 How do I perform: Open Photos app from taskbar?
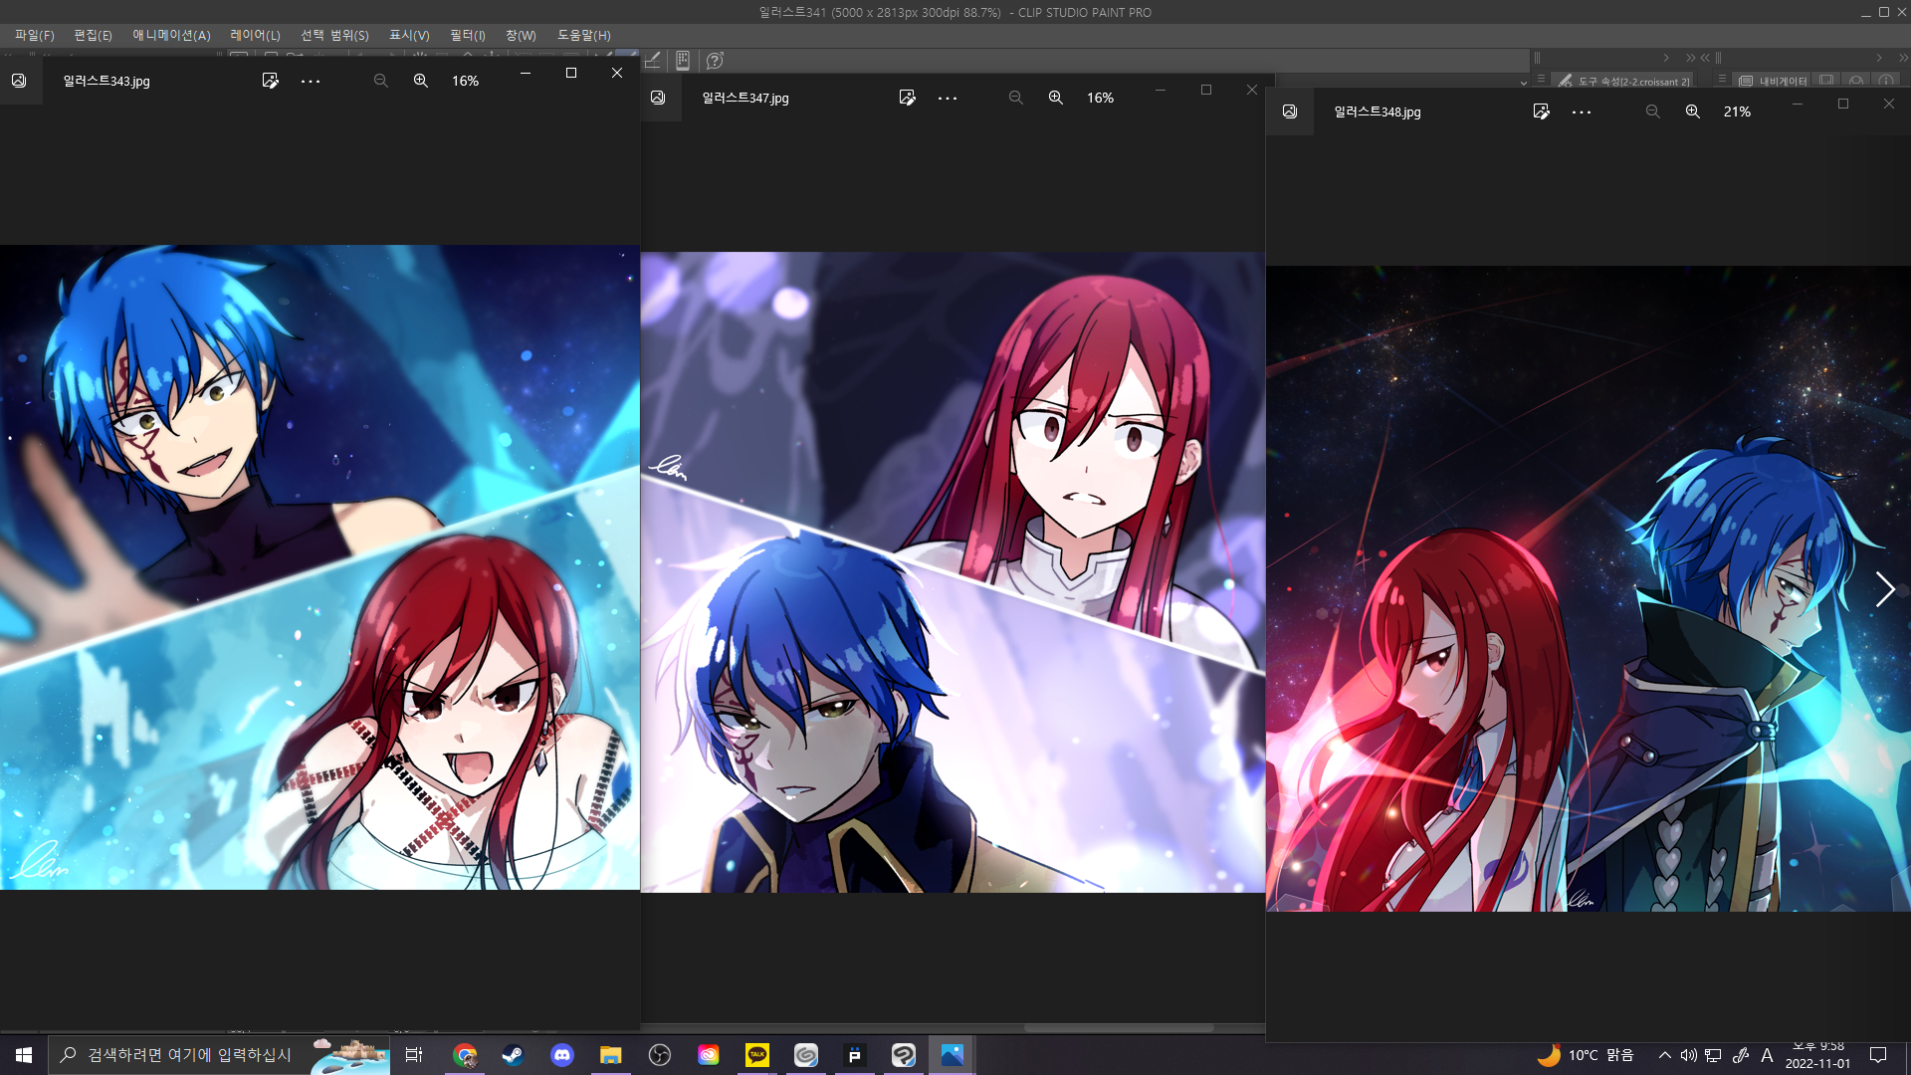tap(953, 1055)
